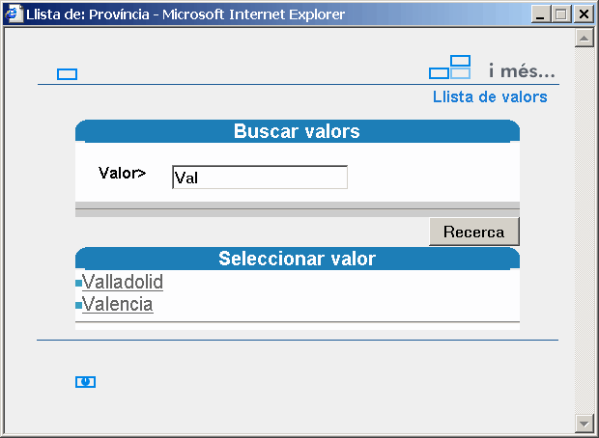Click the blue icon at page bottom-left
This screenshot has height=438, width=599.
85,382
